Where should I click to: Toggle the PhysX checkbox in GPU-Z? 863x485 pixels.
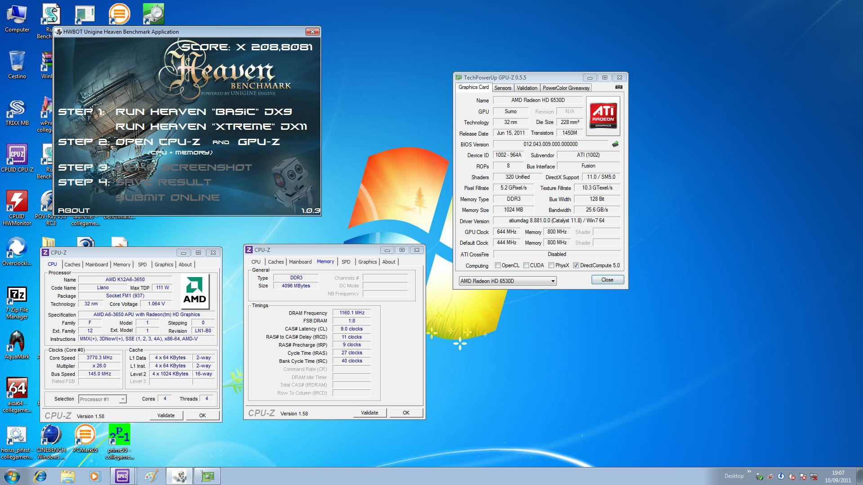(x=551, y=265)
